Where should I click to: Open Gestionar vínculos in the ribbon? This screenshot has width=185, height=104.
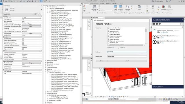pos(127,8)
